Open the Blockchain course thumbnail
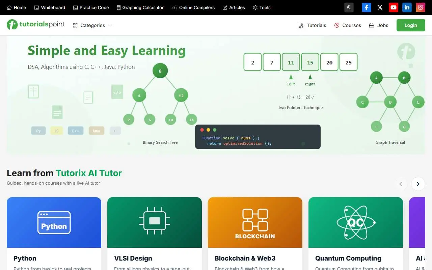The height and width of the screenshot is (270, 432). 255,222
